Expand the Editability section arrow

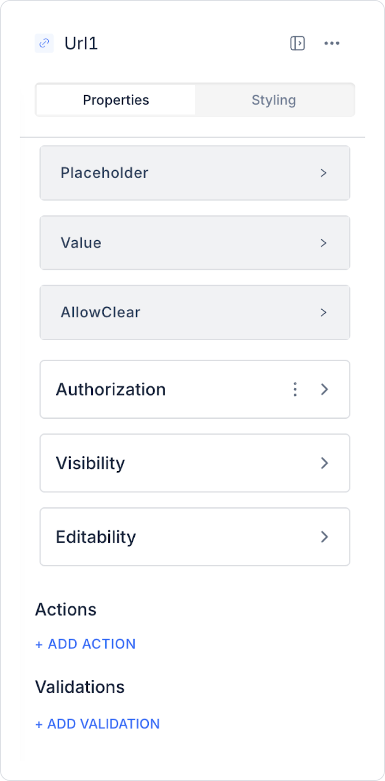324,537
